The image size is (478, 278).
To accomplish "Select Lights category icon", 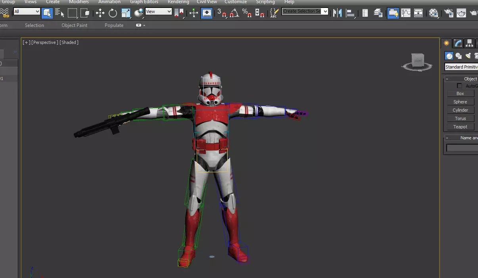I will pyautogui.click(x=468, y=56).
